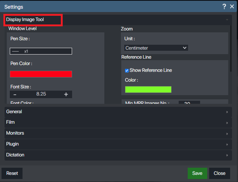238x182 pixels.
Task: Click the Min MPR Images No. field
Action: pos(189,103)
